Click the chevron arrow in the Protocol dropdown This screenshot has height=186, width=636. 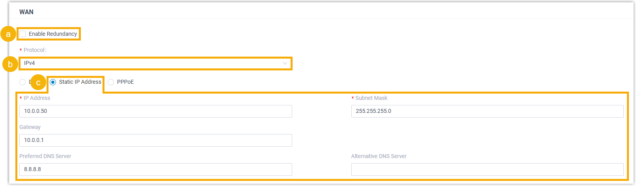285,63
